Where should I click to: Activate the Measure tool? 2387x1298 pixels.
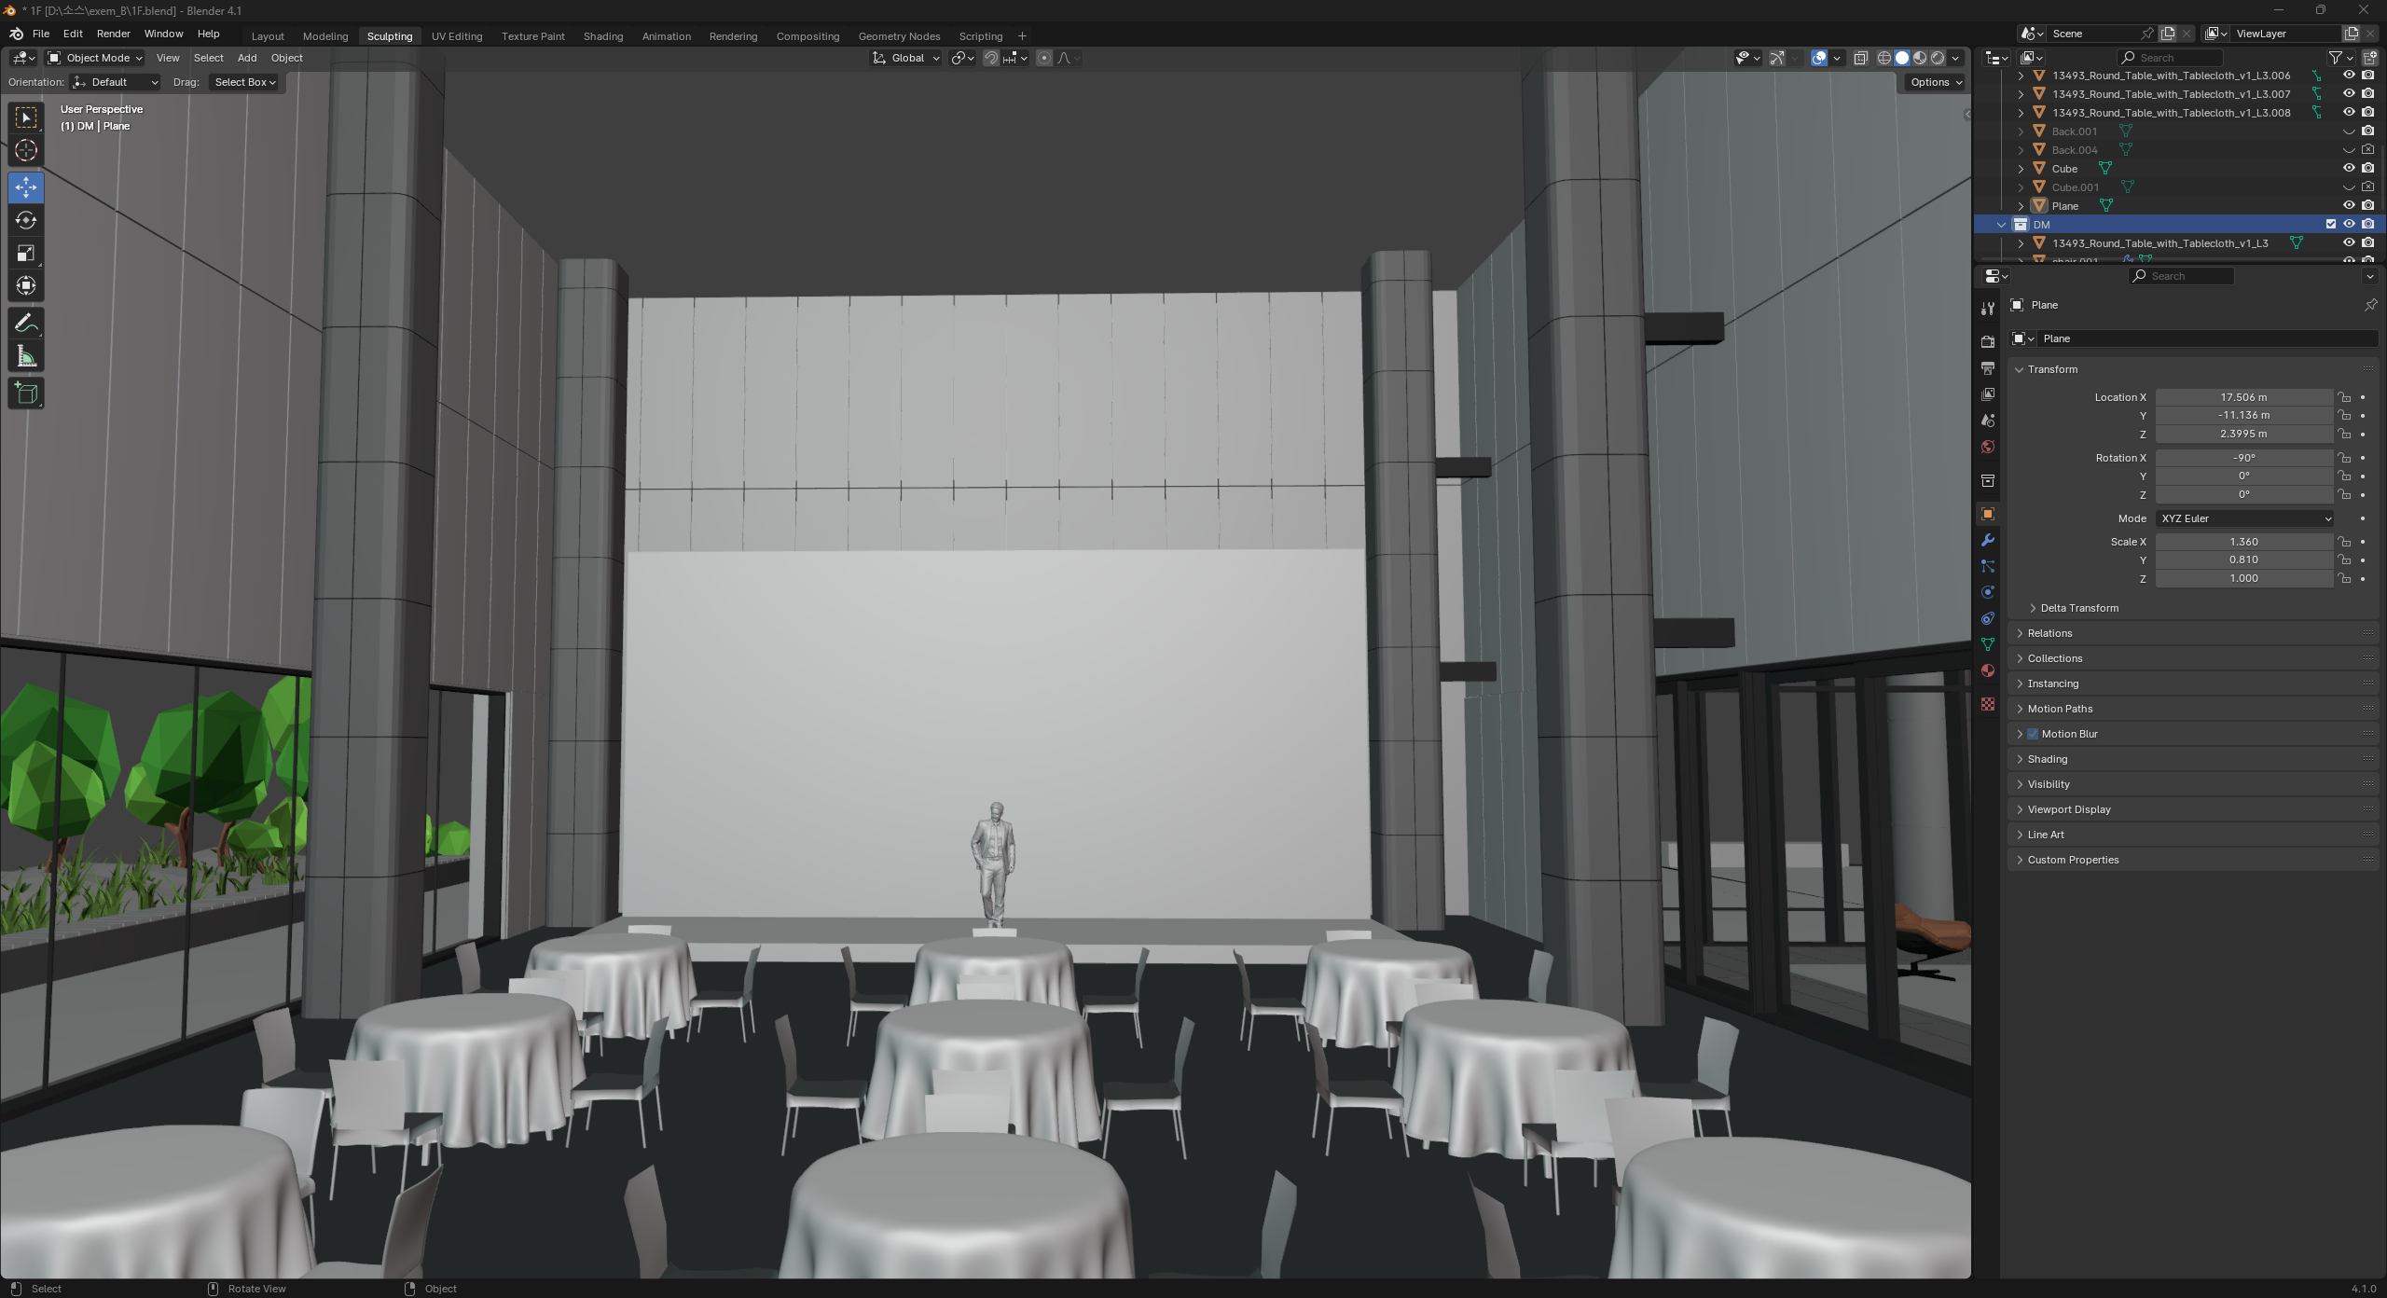26,357
